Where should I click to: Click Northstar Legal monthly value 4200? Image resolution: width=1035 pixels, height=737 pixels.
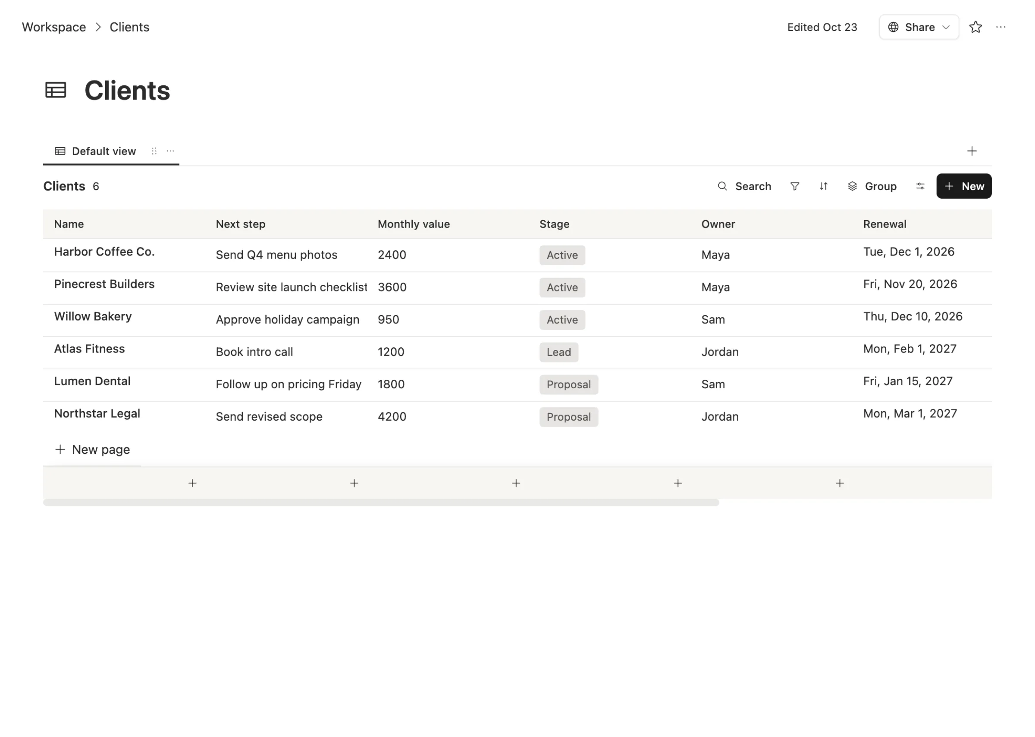click(x=392, y=417)
